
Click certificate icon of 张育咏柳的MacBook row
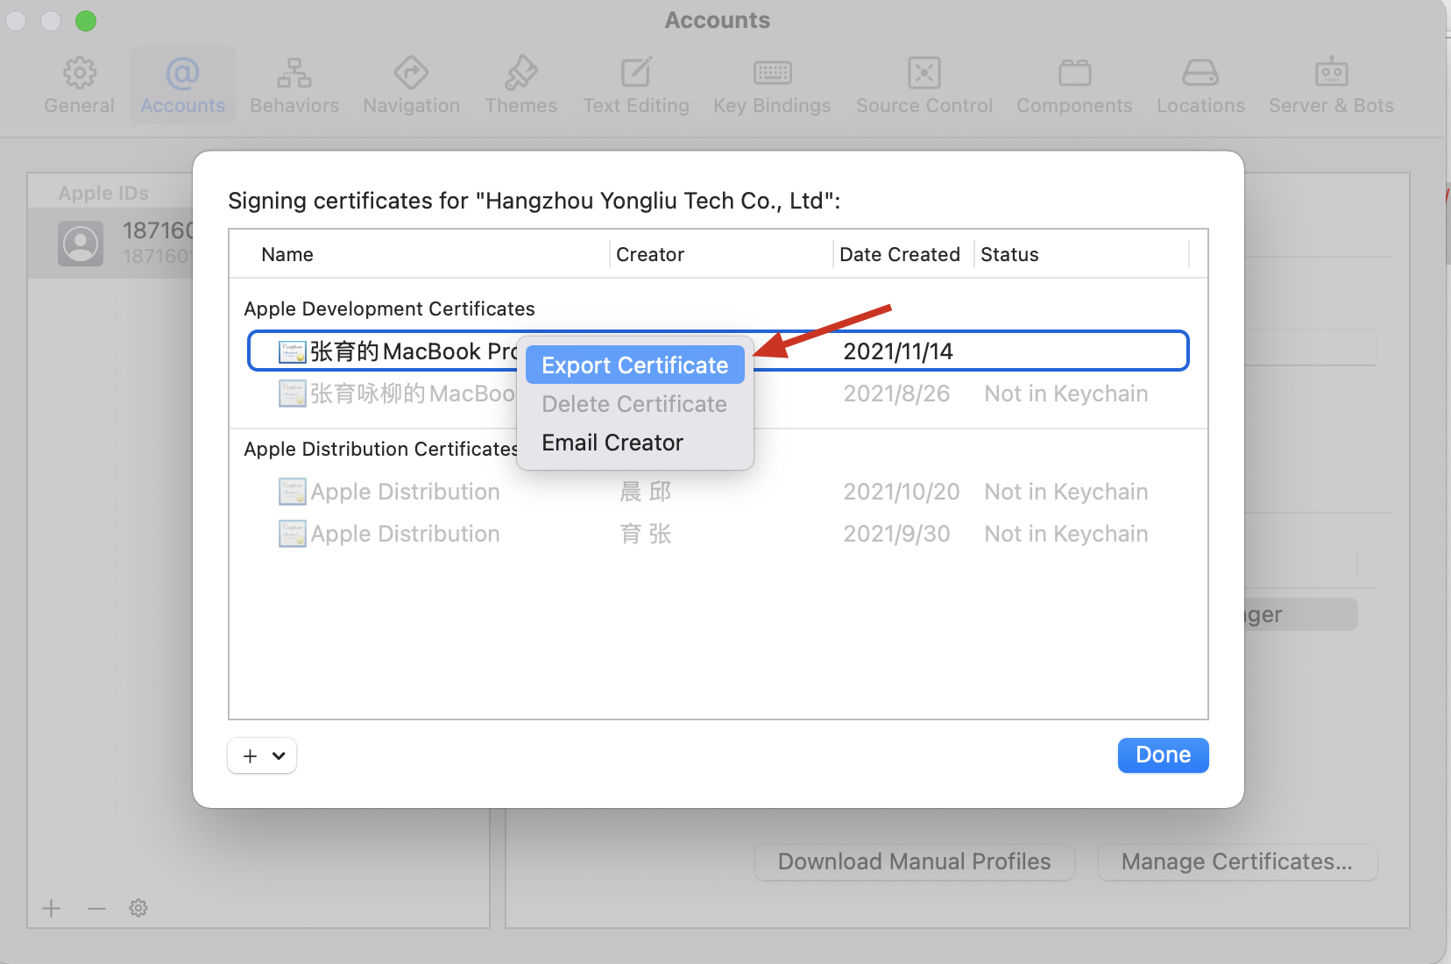pos(293,393)
